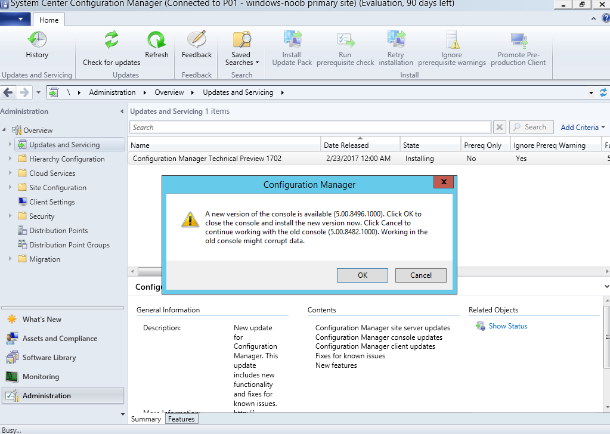Viewport: 610px width, 434px height.
Task: Switch to the Summary tab
Action: (x=146, y=419)
